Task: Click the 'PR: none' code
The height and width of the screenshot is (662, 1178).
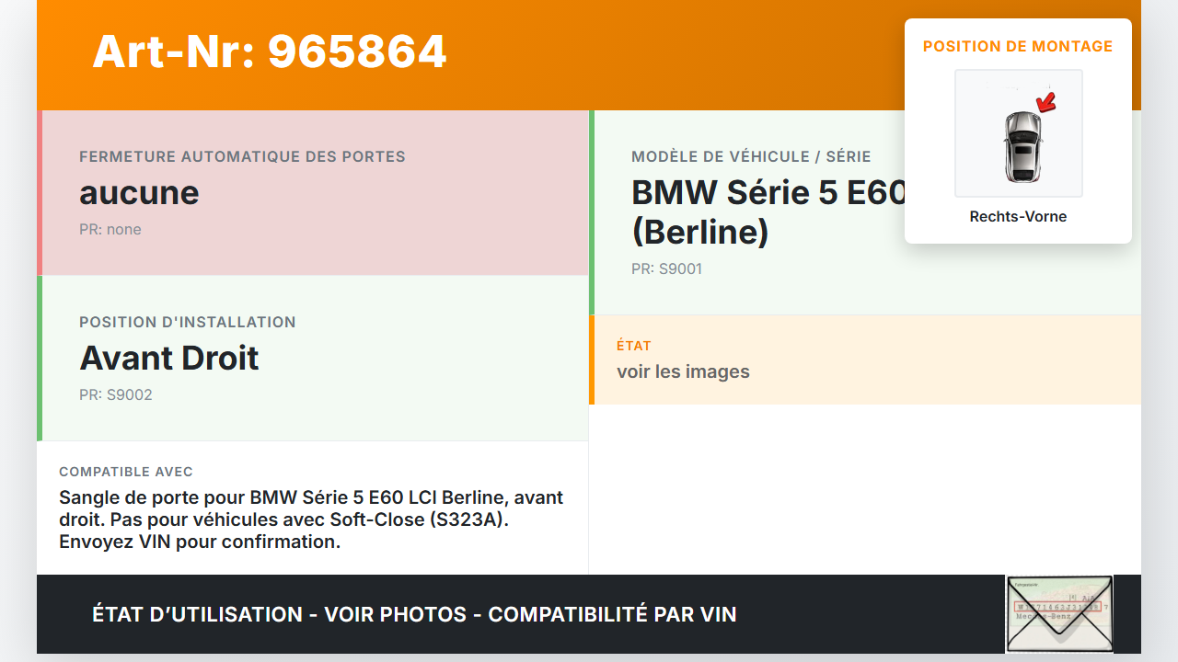Action: [110, 230]
